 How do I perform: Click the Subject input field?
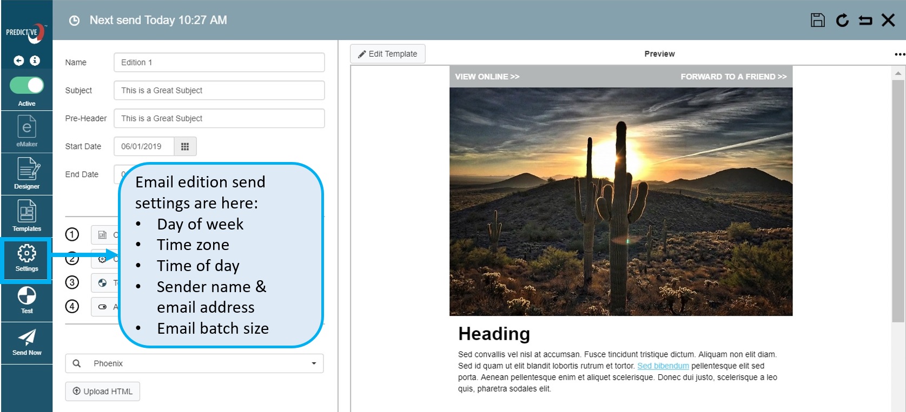coord(219,90)
